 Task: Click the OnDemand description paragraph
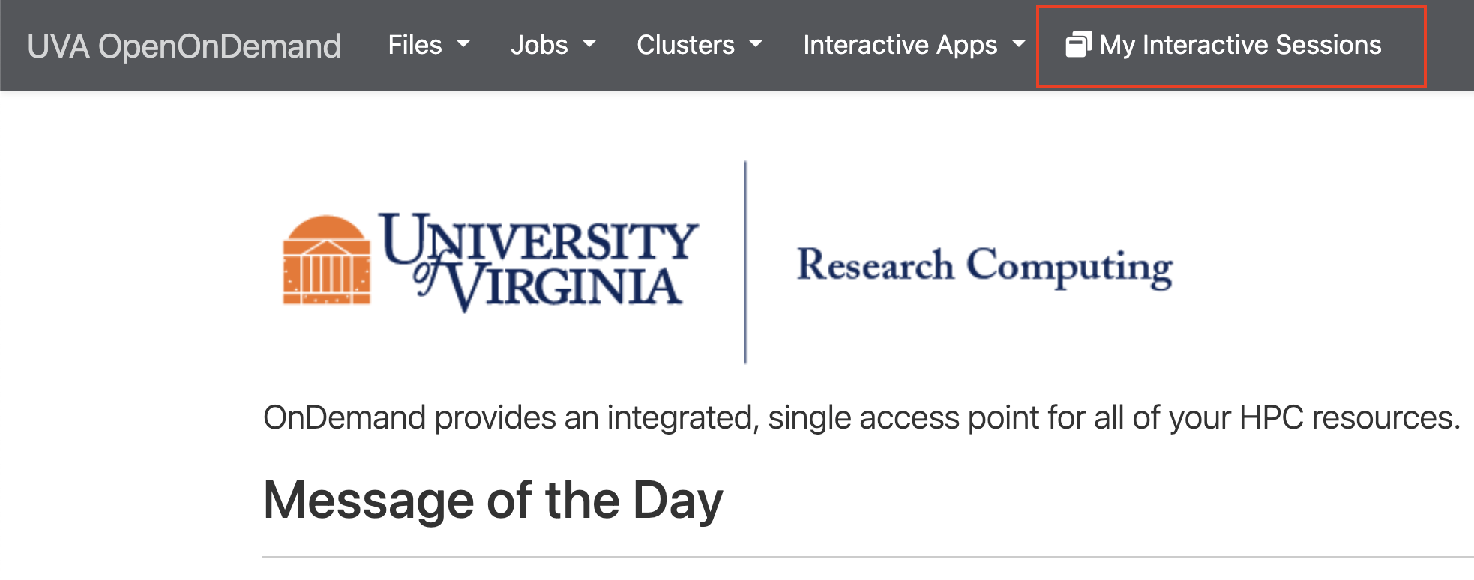[x=861, y=417]
